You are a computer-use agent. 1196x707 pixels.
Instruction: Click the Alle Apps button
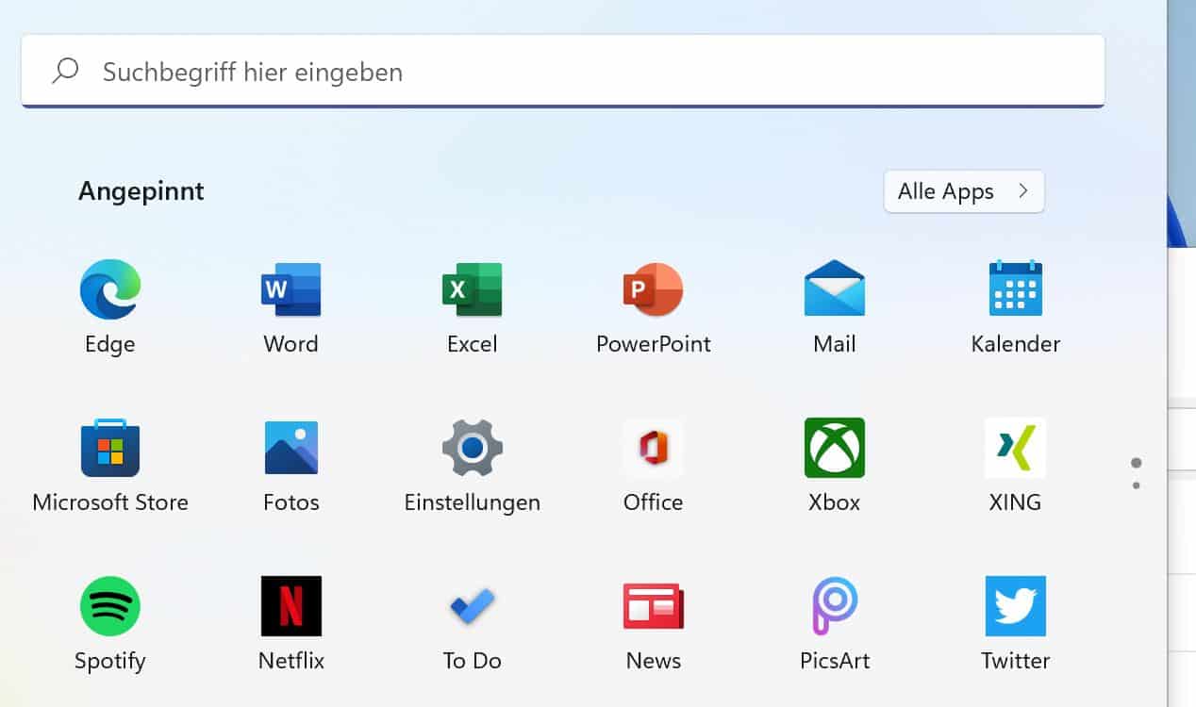tap(963, 191)
